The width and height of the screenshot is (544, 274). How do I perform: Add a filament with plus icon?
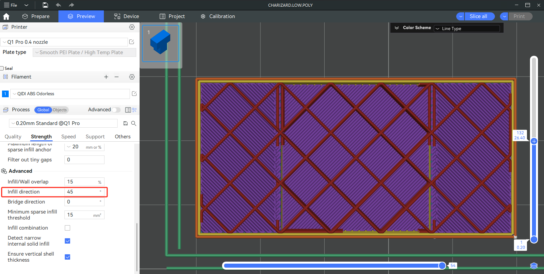point(106,77)
